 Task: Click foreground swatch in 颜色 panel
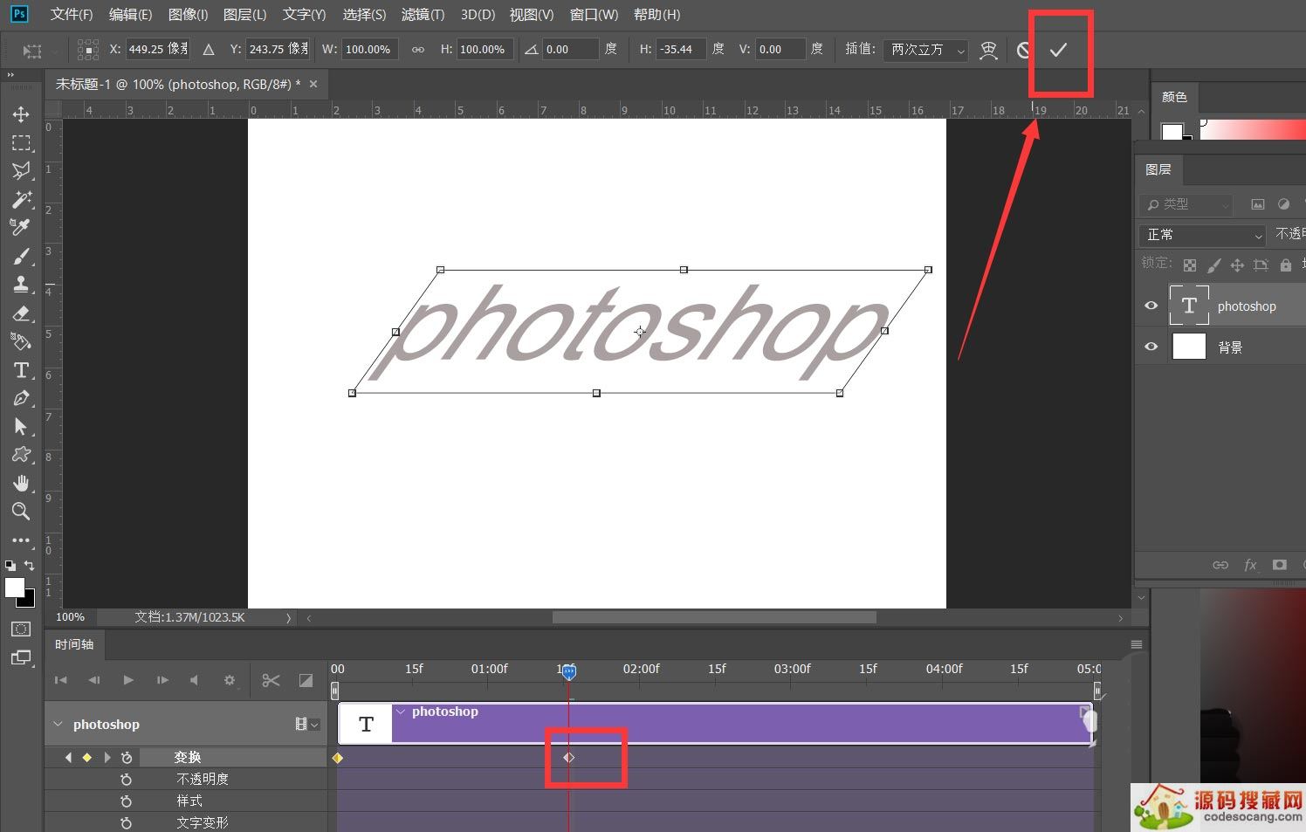1172,132
